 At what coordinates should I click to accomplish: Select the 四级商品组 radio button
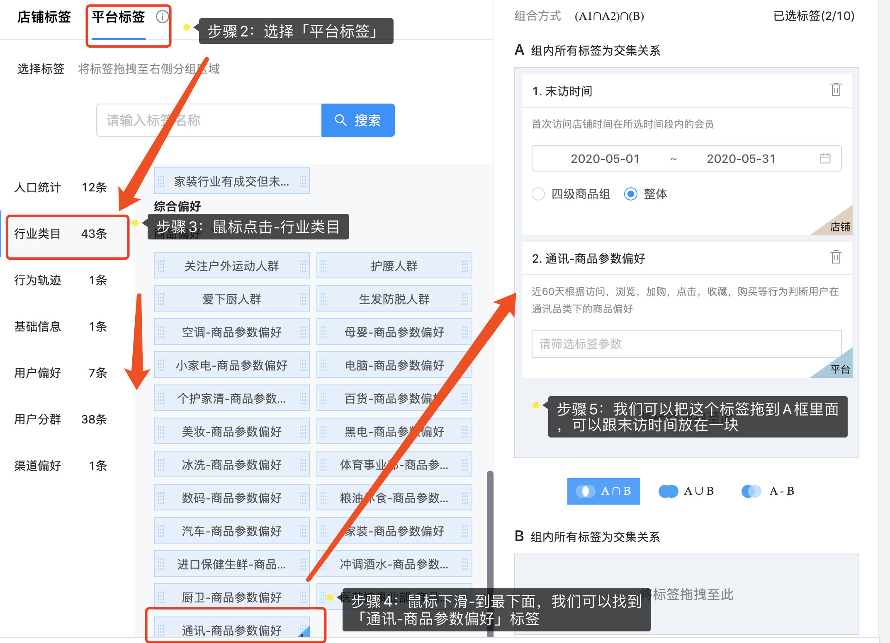(538, 194)
